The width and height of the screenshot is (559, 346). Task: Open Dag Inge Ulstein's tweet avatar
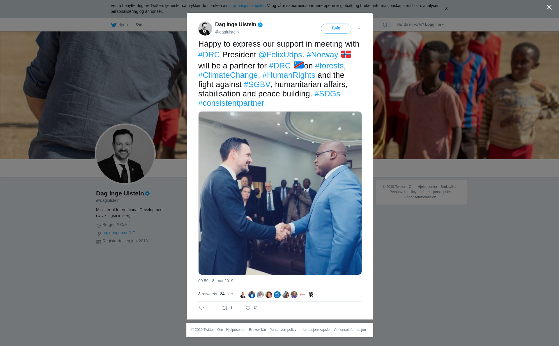click(205, 29)
